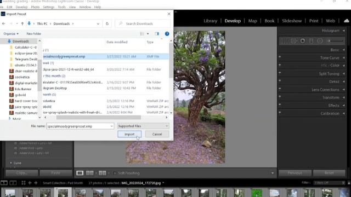Click the File name input field
351x197 pixels.
tap(80, 126)
